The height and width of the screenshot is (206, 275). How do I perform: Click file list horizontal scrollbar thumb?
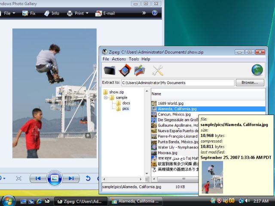pos(178,179)
